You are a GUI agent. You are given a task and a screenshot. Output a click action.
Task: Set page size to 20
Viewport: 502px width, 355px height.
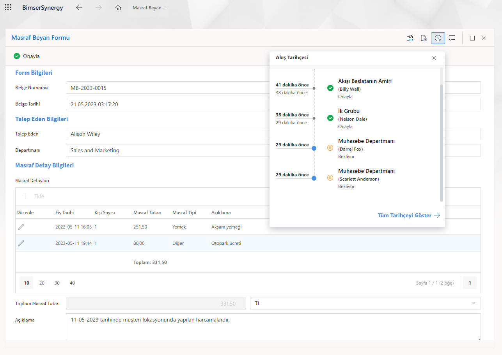pos(42,283)
